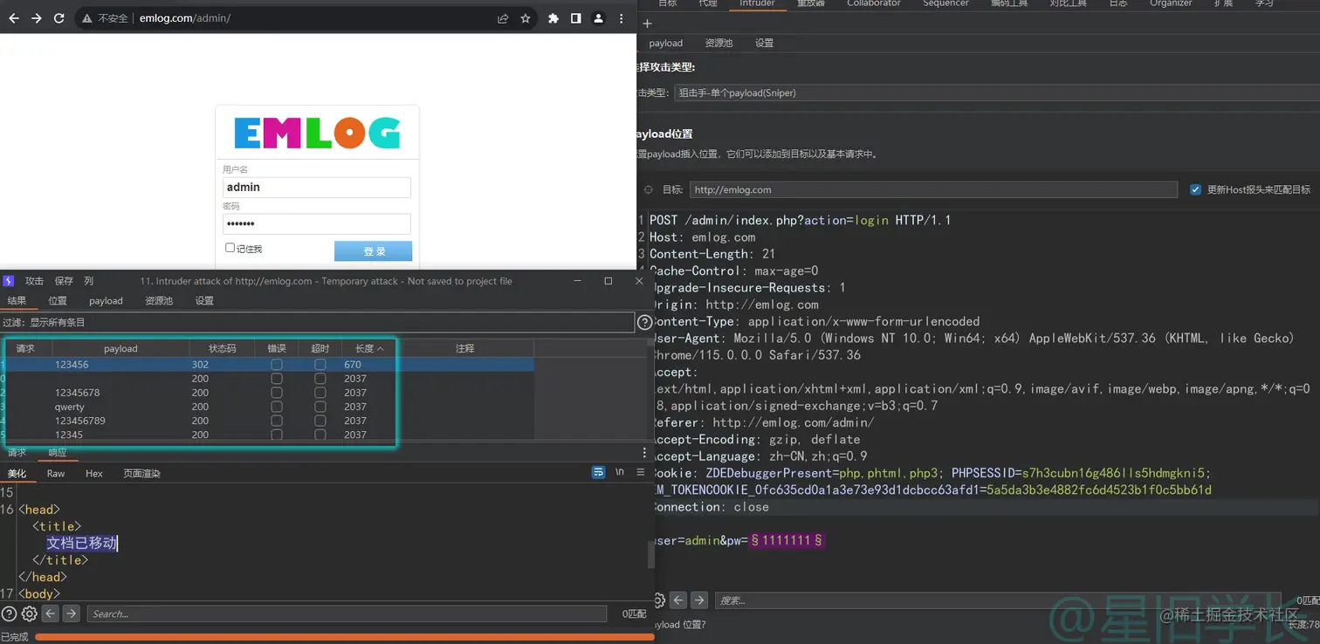Switch response view to Hex
1320x644 pixels.
[94, 474]
